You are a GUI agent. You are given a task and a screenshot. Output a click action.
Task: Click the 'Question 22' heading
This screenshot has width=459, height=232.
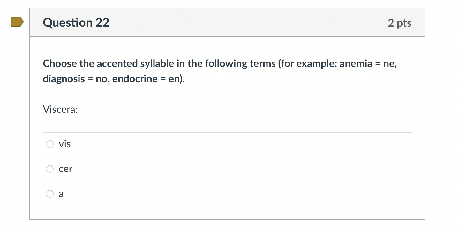coord(76,23)
